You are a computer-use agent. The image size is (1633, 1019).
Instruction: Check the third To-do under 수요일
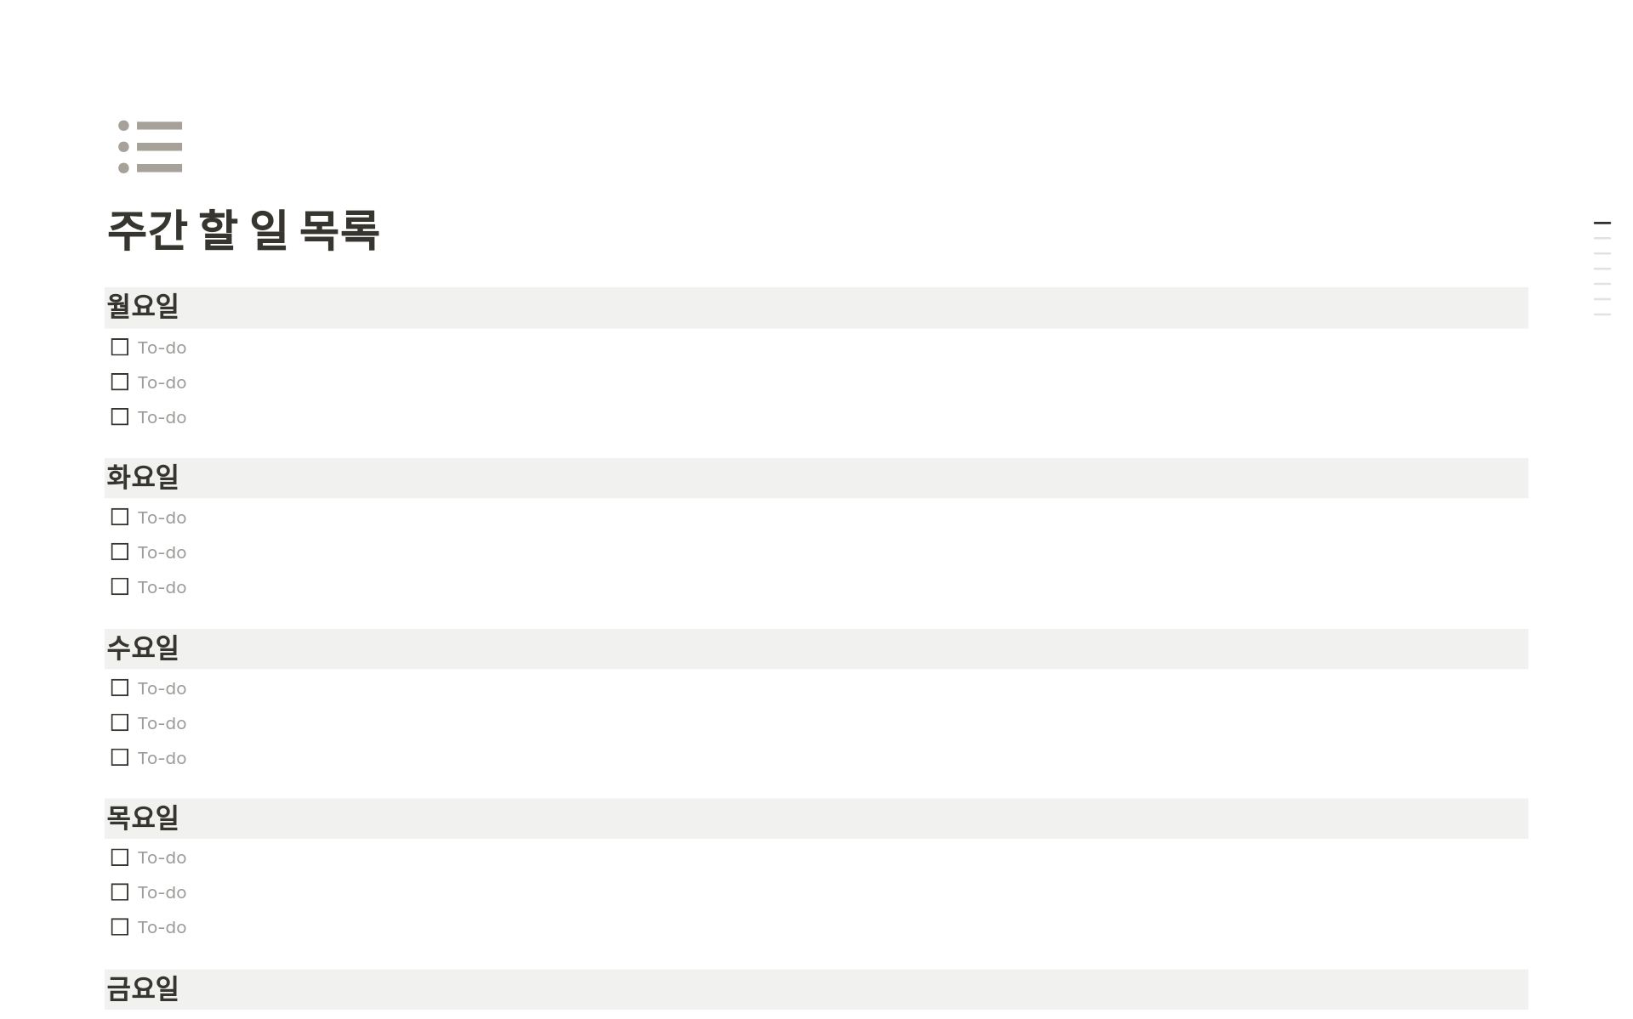coord(119,756)
